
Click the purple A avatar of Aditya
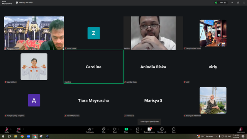(x=34, y=100)
